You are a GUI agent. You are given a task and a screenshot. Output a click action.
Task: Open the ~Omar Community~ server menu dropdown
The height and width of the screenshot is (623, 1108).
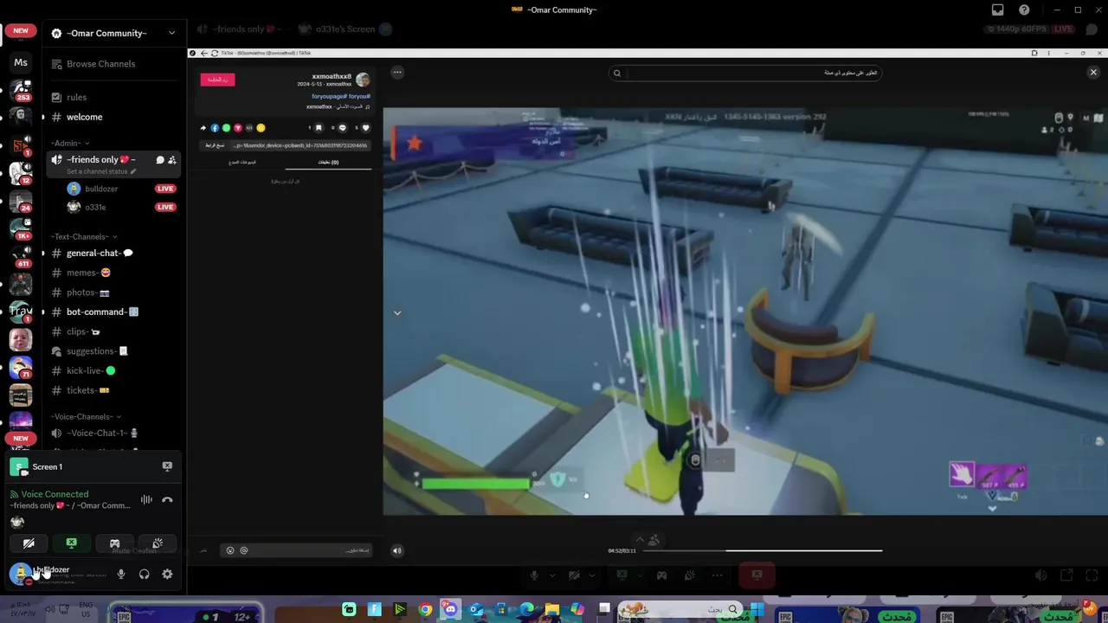pyautogui.click(x=171, y=33)
